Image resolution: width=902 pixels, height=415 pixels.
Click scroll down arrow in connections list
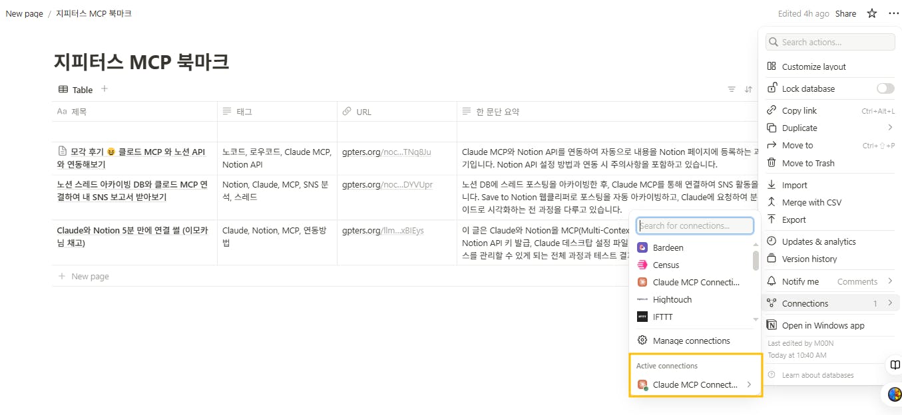point(756,320)
